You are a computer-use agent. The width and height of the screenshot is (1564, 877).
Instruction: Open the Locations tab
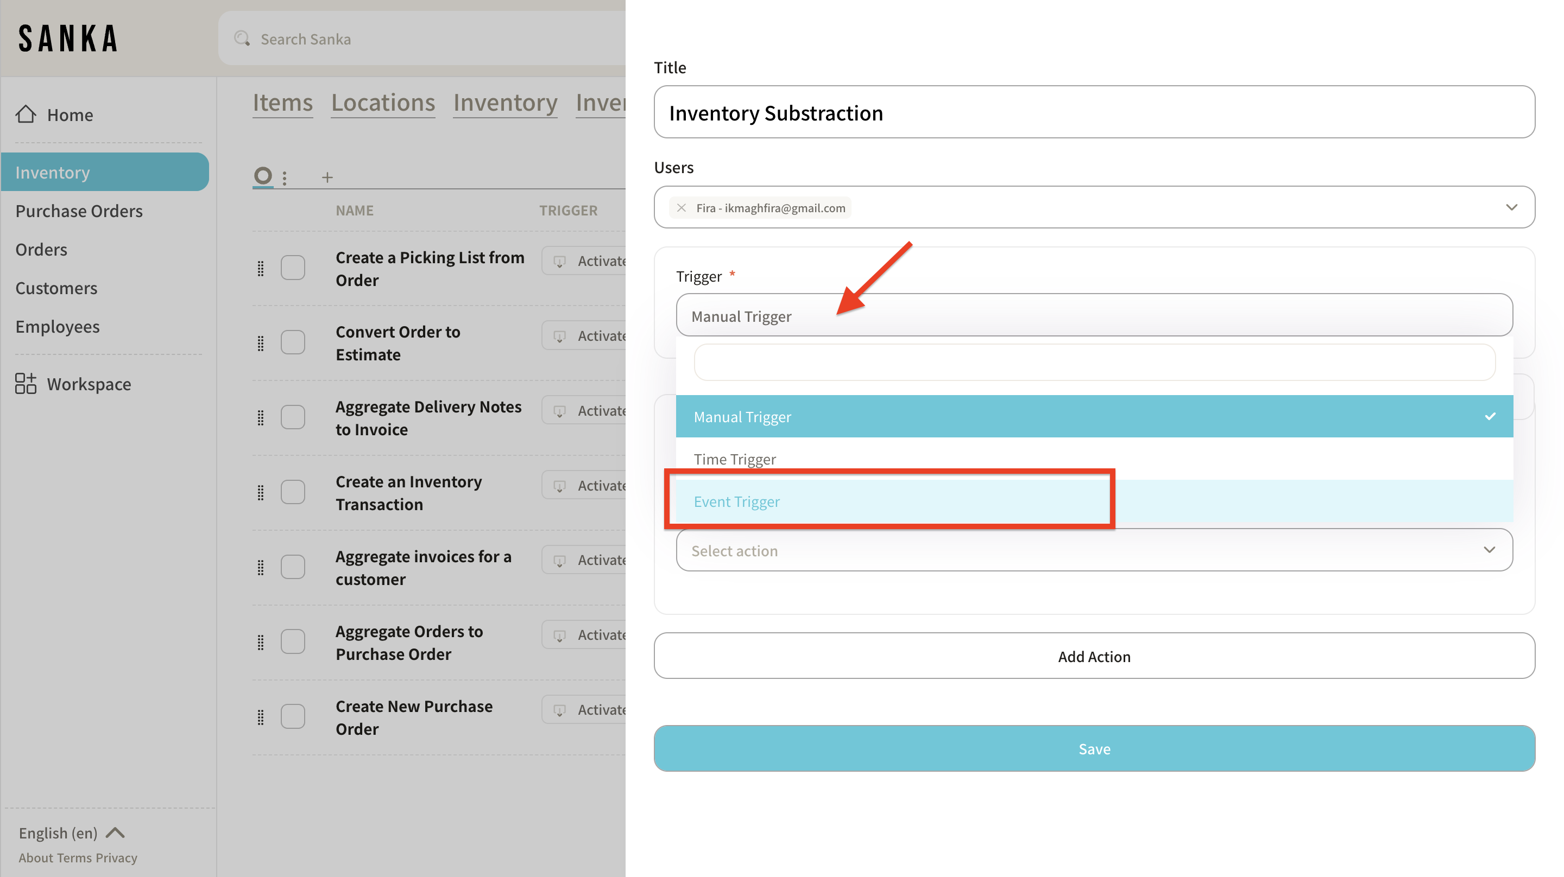(382, 103)
